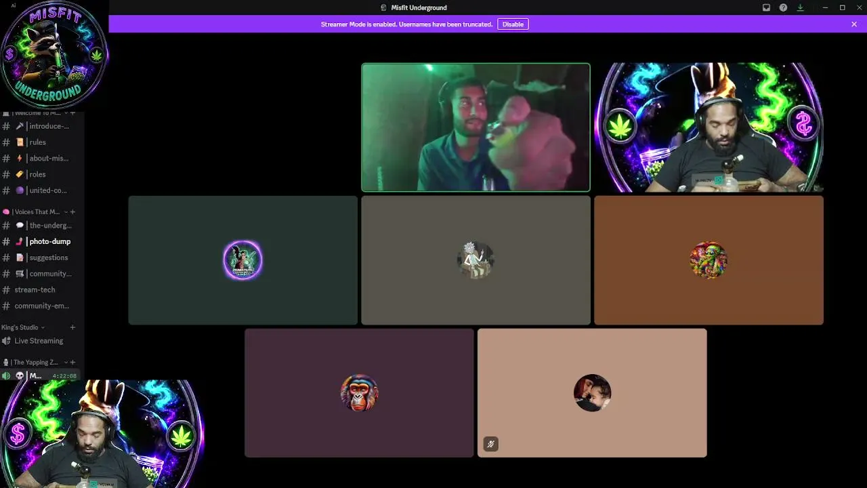867x488 pixels.
Task: Click the 4:22:08 voice call timer
Action: [64, 376]
